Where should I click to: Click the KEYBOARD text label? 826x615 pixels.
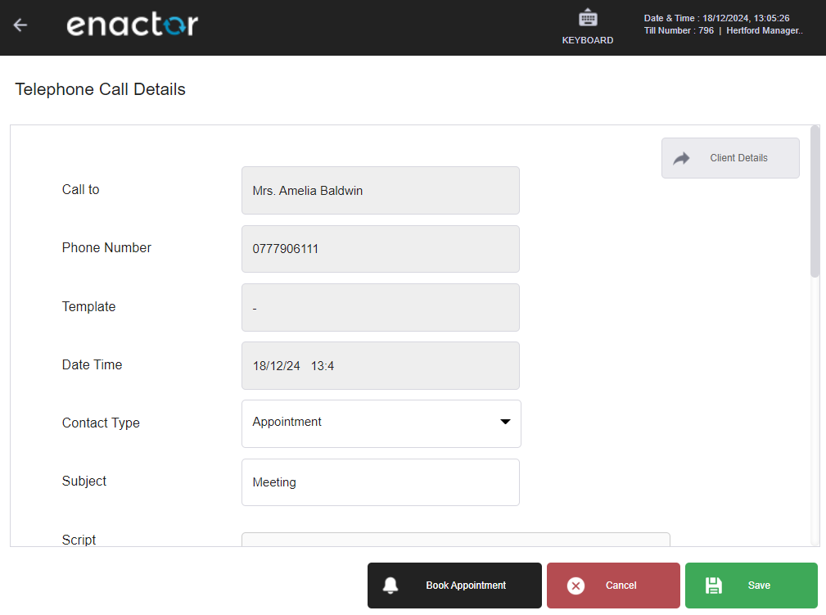click(x=587, y=40)
